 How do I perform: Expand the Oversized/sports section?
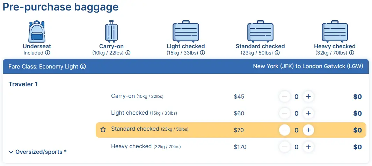click(x=37, y=152)
